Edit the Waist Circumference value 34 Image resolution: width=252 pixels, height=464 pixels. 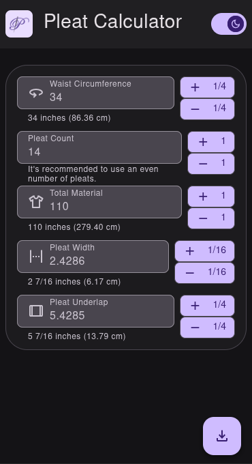click(56, 98)
